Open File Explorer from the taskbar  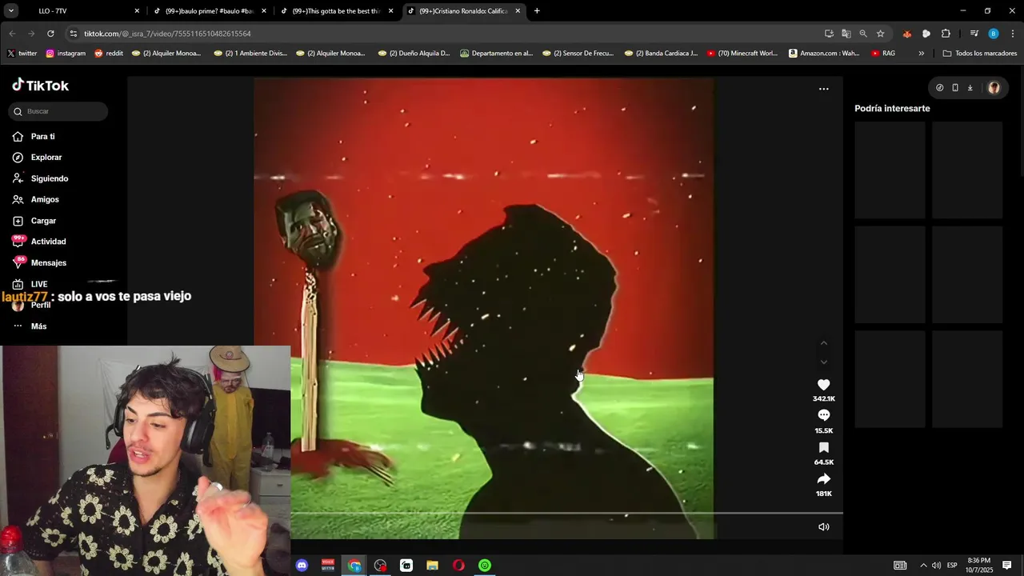tap(432, 566)
